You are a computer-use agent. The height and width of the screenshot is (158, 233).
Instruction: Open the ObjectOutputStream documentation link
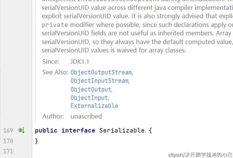[101, 72]
